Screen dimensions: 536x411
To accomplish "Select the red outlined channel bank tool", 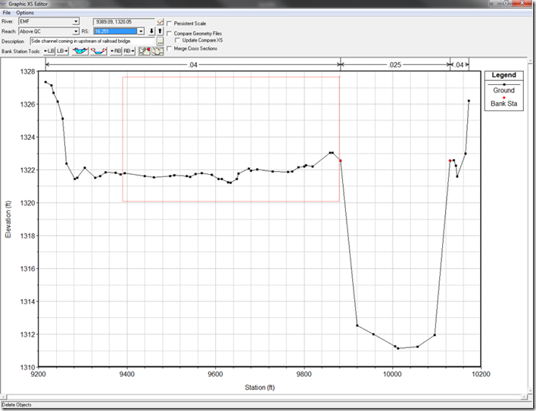I will pos(98,51).
